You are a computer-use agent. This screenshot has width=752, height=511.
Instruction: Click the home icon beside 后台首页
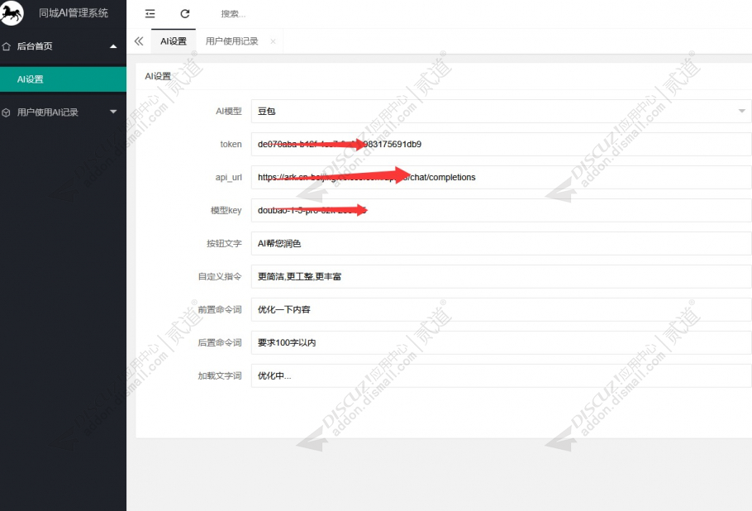tap(7, 46)
